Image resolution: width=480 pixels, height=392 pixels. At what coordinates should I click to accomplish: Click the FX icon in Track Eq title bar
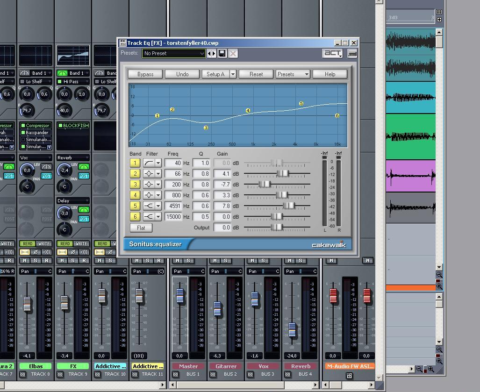tap(122, 43)
